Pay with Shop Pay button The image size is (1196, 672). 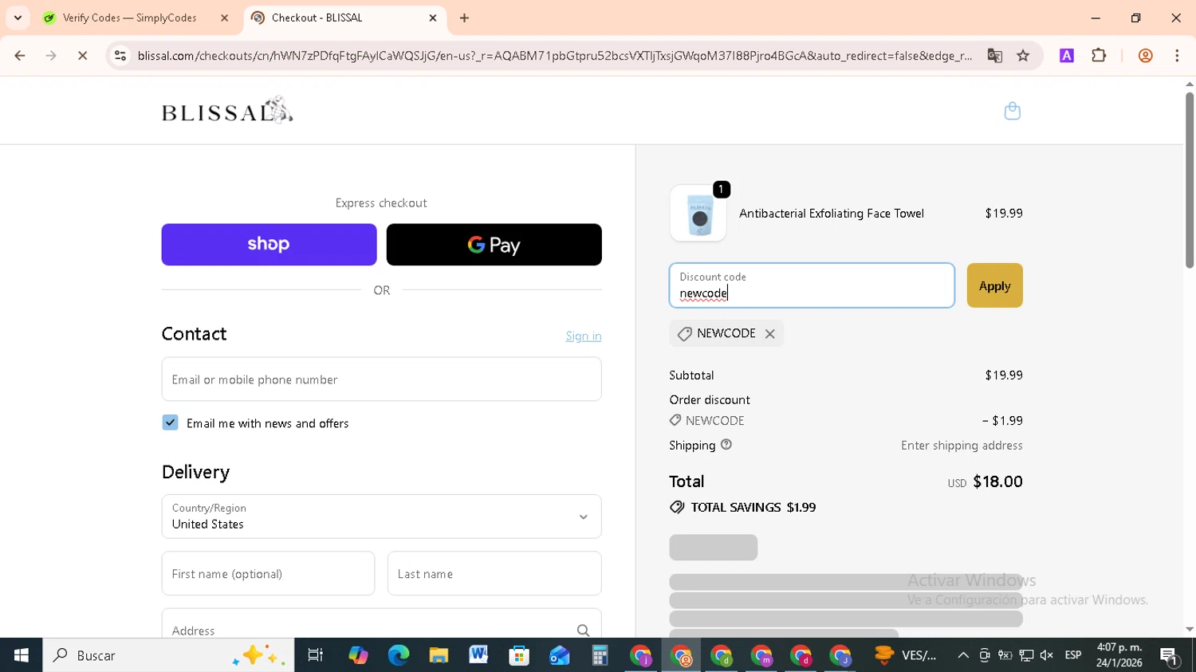pos(269,245)
